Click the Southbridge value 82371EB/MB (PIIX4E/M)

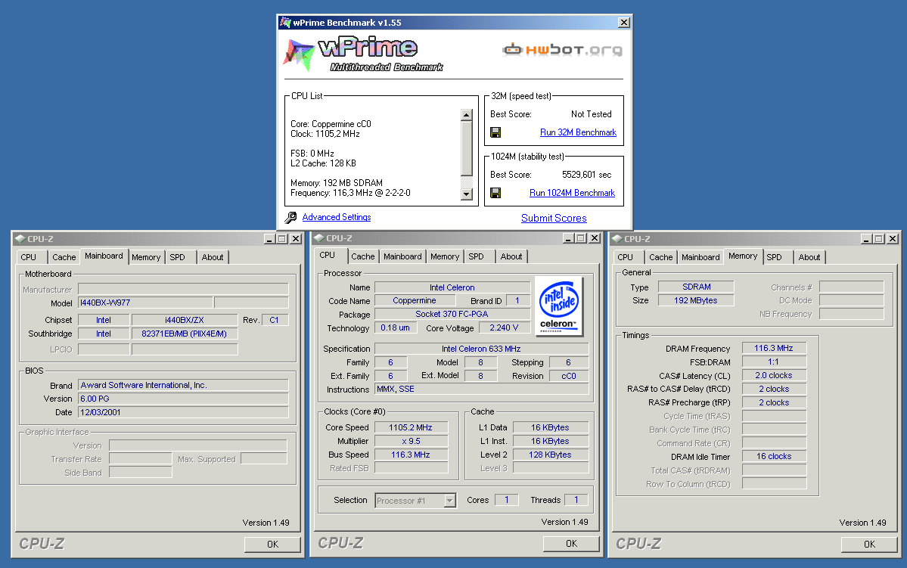(184, 334)
